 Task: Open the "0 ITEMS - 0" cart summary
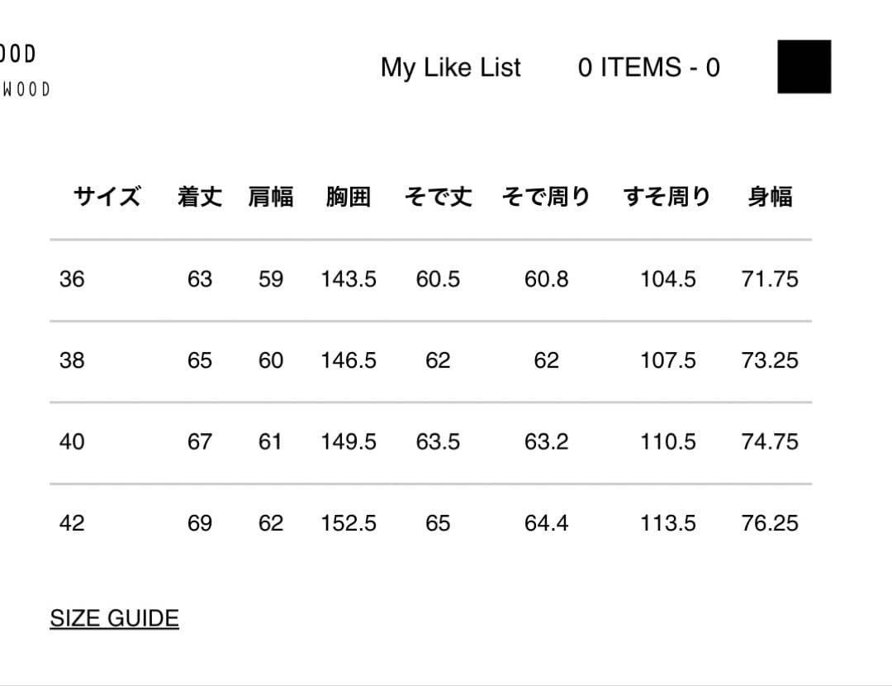tap(648, 67)
